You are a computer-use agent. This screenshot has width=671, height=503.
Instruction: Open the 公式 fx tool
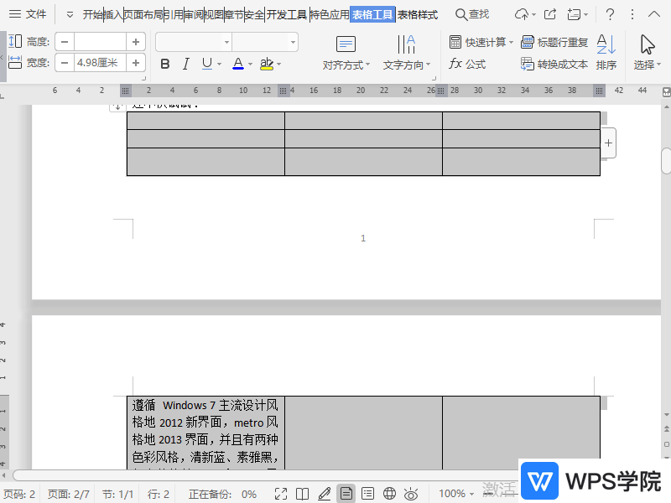476,64
